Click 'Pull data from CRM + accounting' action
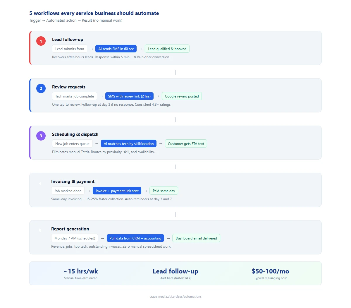Image resolution: width=351 pixels, height=308 pixels. pyautogui.click(x=135, y=238)
